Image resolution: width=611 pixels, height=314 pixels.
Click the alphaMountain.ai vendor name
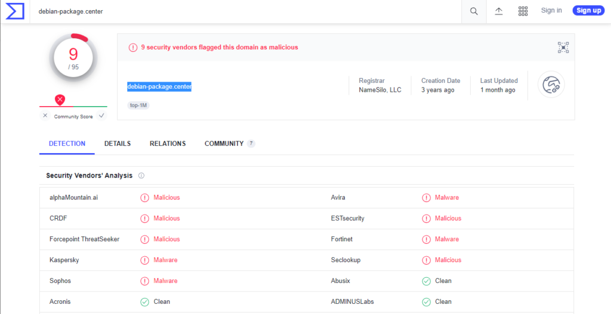coord(73,198)
